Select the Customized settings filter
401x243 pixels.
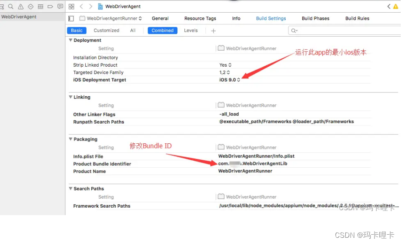point(107,30)
